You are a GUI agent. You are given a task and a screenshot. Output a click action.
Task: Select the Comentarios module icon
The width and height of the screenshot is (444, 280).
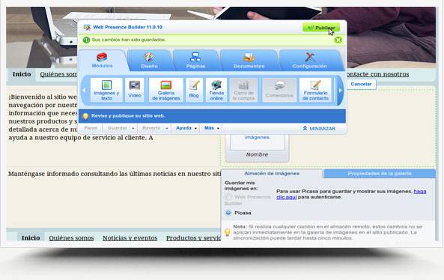click(x=279, y=90)
